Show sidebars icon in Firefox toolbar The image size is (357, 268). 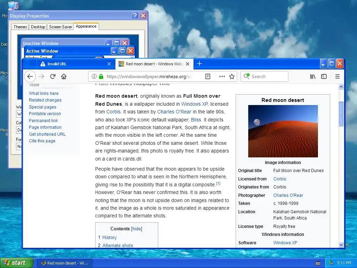324,76
